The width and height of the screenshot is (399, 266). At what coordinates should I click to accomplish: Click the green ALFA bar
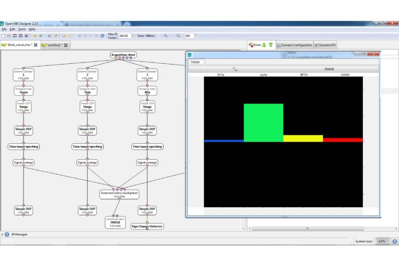click(x=263, y=122)
